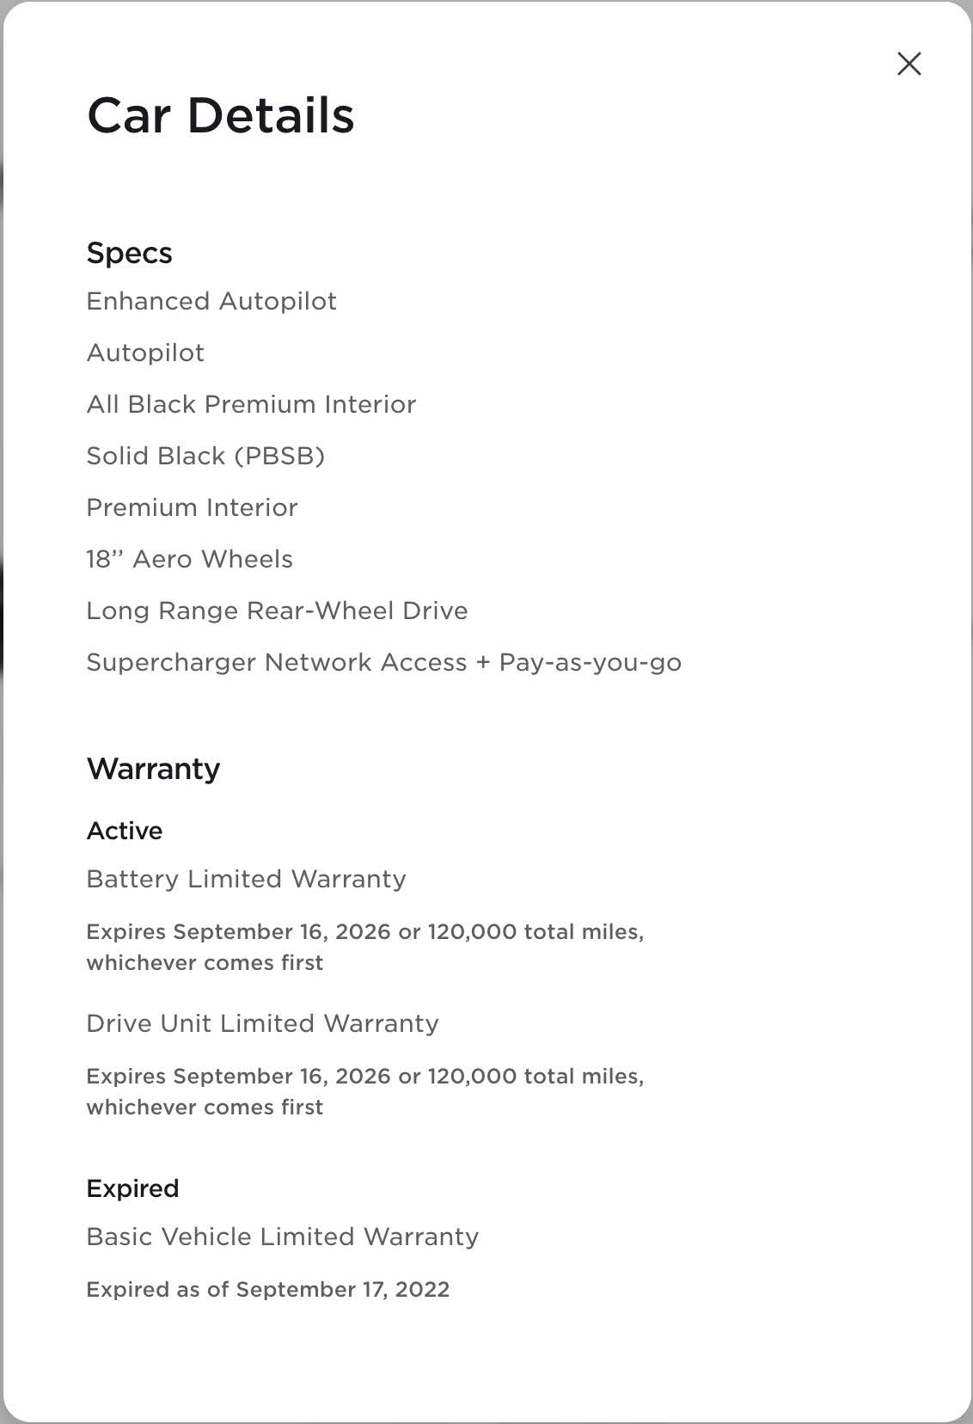Click Long Range Rear-Wheel Drive spec
This screenshot has height=1424, width=973.
(277, 611)
